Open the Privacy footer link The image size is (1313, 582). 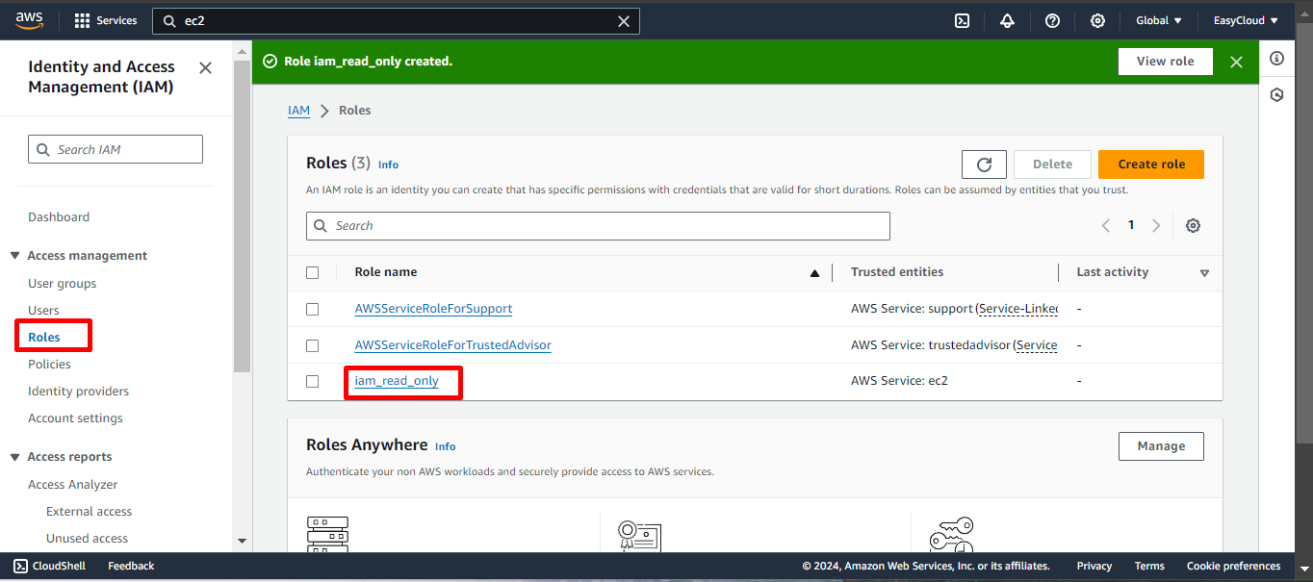(x=1094, y=566)
